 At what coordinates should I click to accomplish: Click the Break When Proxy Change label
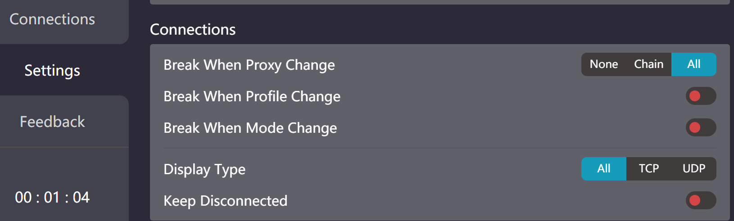pyautogui.click(x=249, y=65)
